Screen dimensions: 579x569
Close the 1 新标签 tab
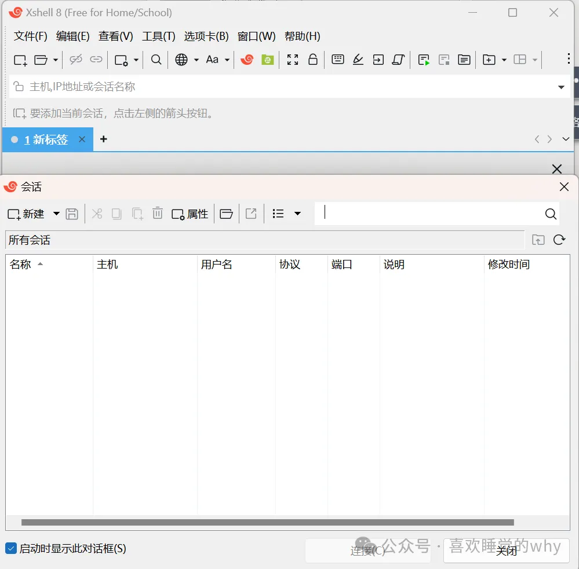[82, 140]
